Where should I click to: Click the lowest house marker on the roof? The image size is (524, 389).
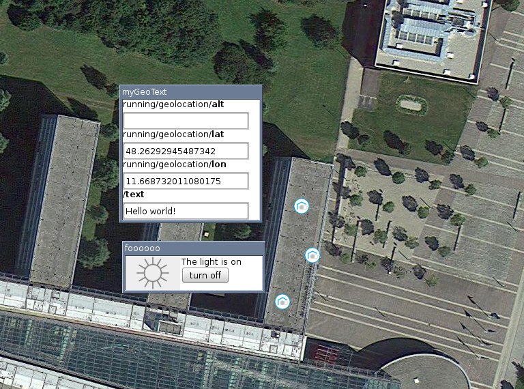(282, 302)
